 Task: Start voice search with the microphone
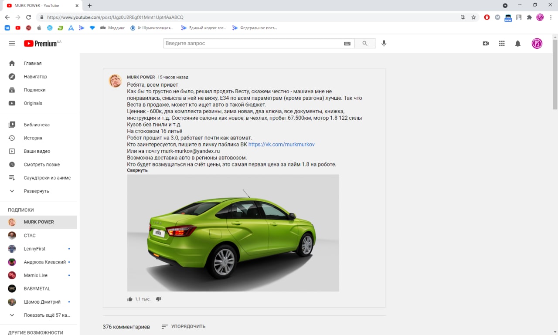click(x=384, y=44)
